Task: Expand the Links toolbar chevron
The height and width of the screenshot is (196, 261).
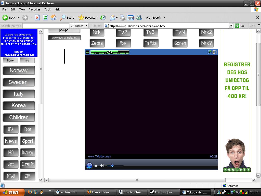Action: [259, 25]
